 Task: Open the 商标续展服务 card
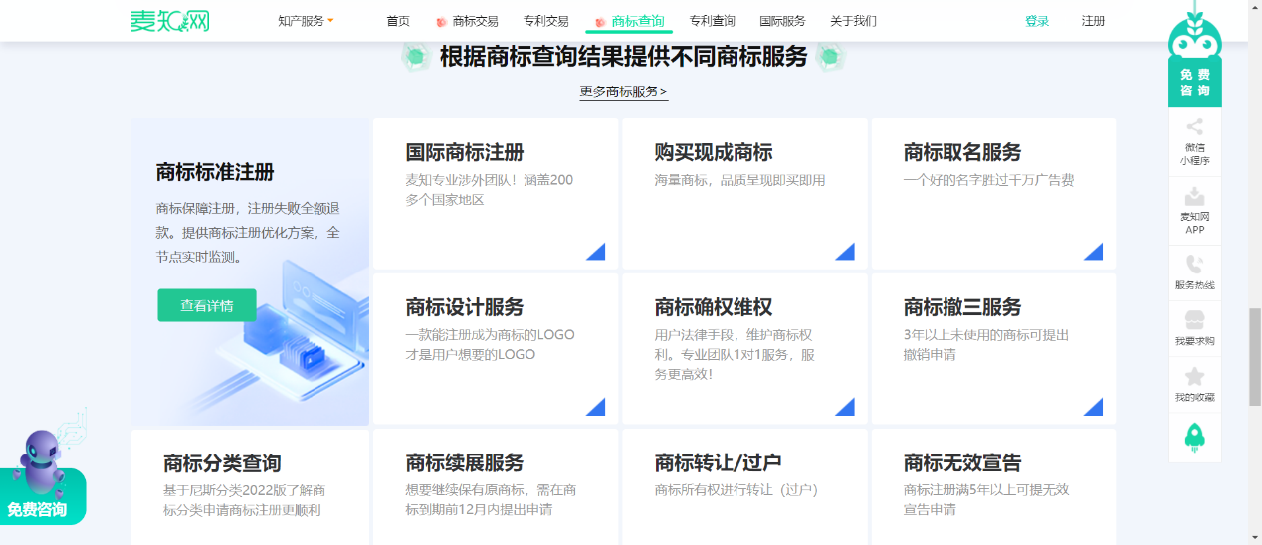point(496,487)
